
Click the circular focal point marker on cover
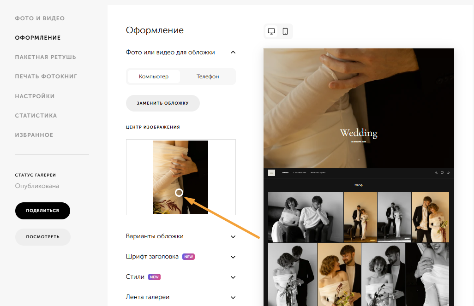[x=179, y=193]
